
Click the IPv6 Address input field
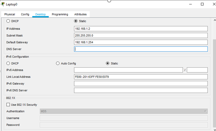(x=129, y=70)
